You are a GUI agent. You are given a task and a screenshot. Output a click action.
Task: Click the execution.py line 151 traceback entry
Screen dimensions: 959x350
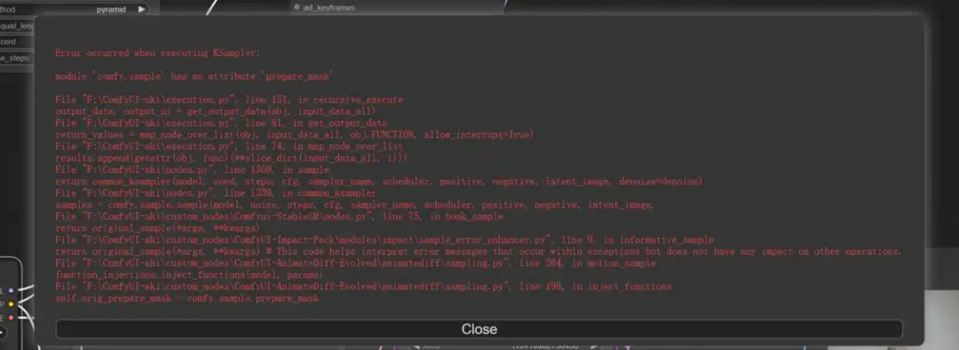[229, 99]
